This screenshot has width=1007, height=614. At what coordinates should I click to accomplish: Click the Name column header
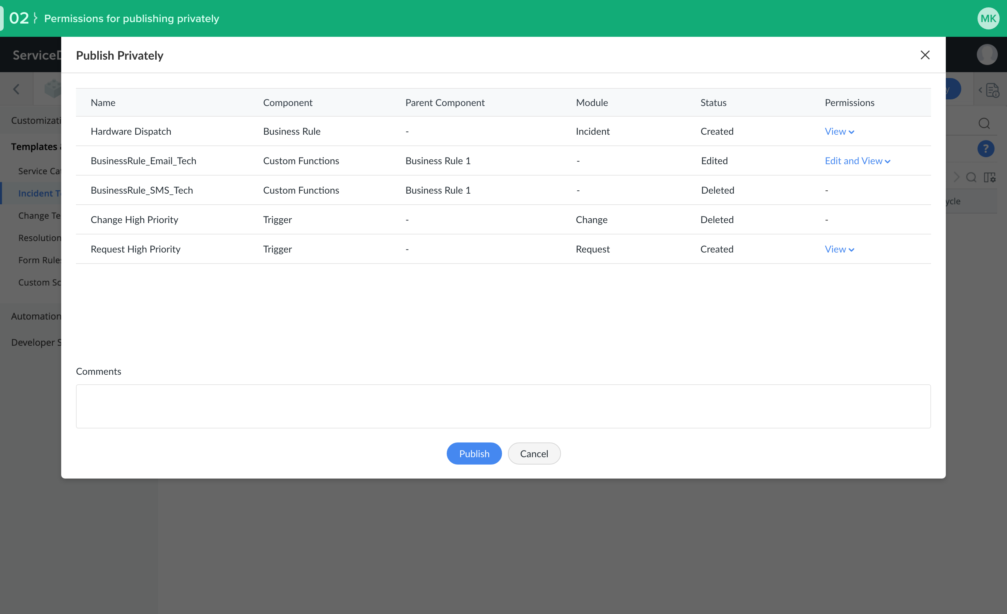coord(103,102)
